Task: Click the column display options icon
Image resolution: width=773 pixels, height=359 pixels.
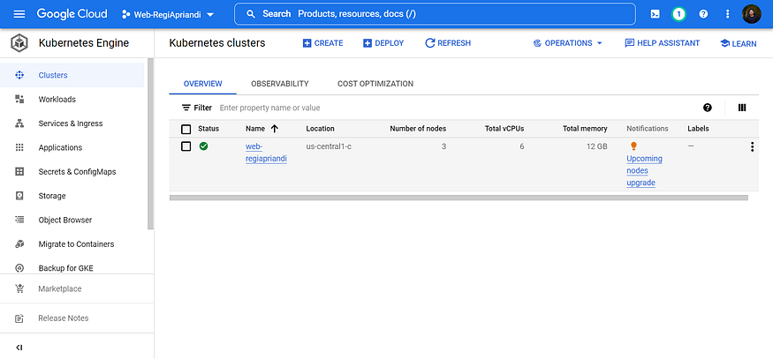Action: [742, 108]
